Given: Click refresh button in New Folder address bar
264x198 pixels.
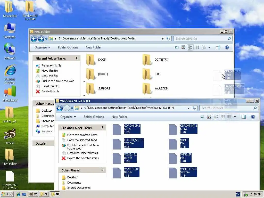Looking at the screenshot, I should coord(168,39).
